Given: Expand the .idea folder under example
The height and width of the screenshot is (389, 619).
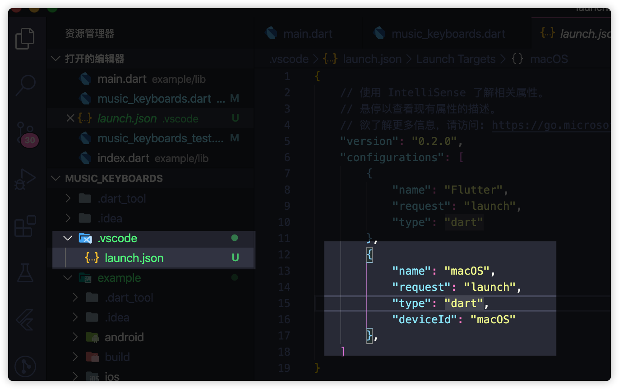Looking at the screenshot, I should [x=75, y=317].
